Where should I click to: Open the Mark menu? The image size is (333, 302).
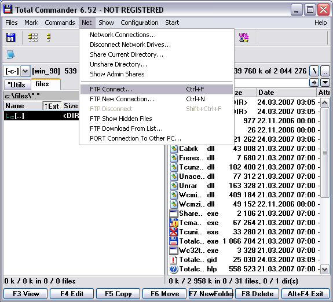pyautogui.click(x=31, y=23)
